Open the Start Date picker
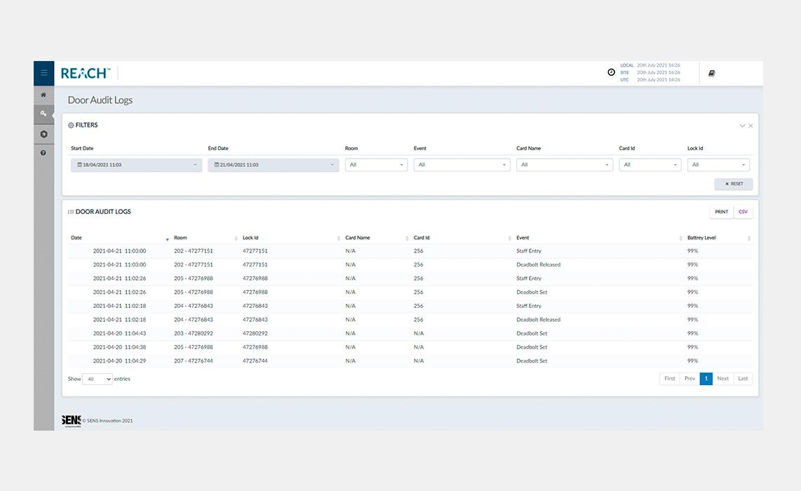This screenshot has width=801, height=491. (x=136, y=165)
